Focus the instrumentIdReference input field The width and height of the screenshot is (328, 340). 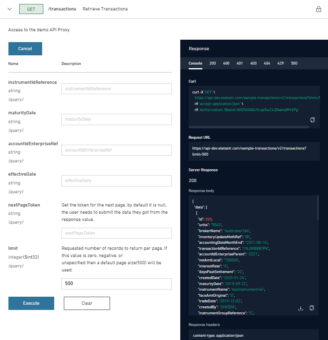116,89
